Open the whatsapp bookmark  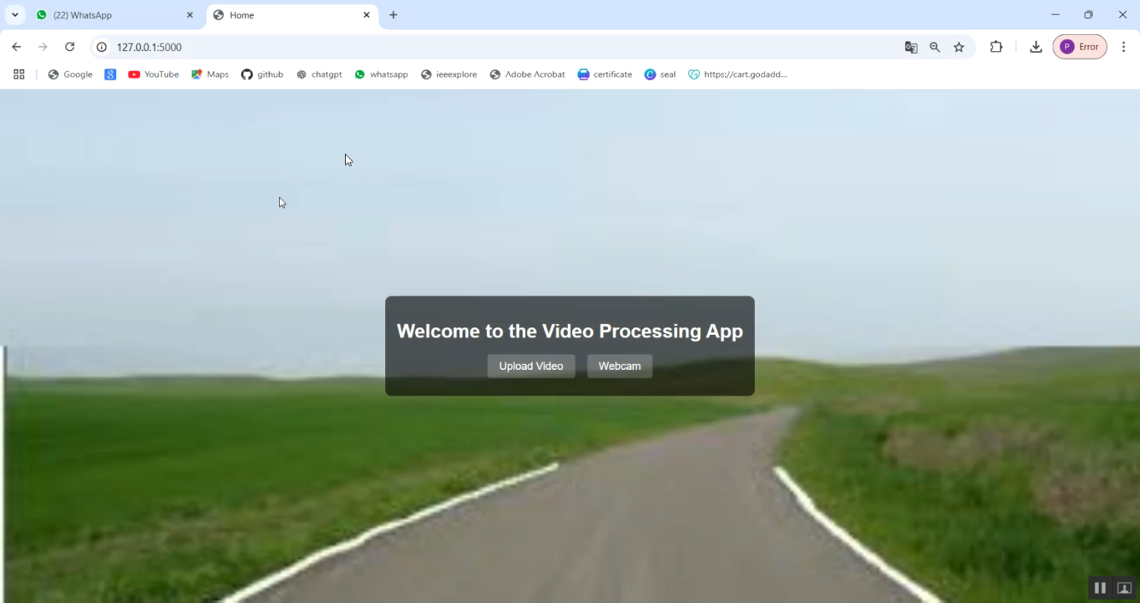[x=382, y=74]
